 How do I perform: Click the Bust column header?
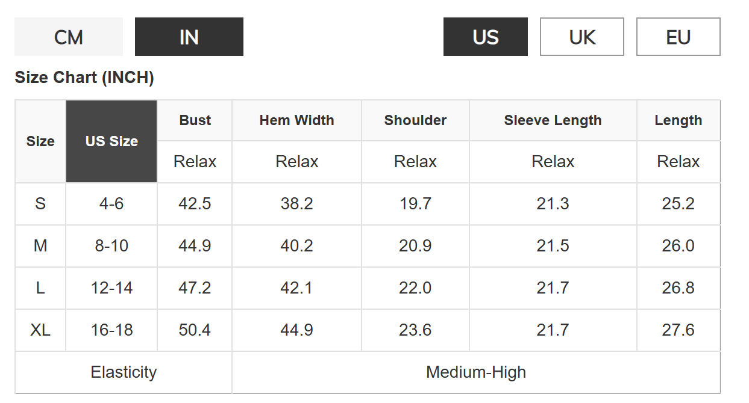pyautogui.click(x=195, y=120)
